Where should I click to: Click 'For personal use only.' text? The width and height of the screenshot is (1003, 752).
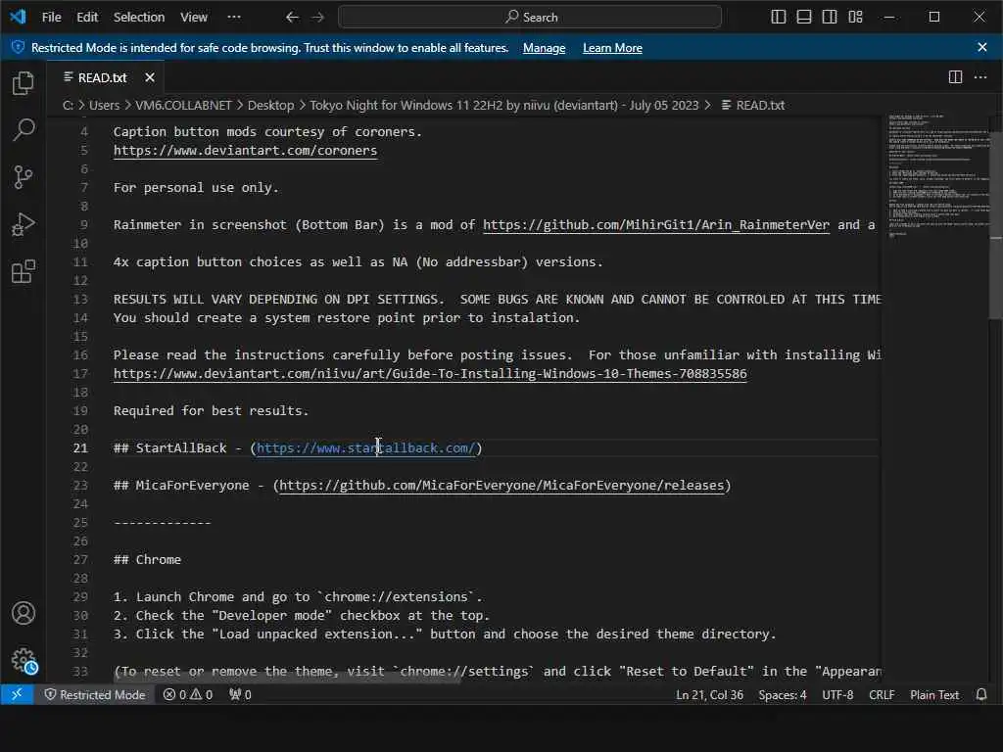196,187
